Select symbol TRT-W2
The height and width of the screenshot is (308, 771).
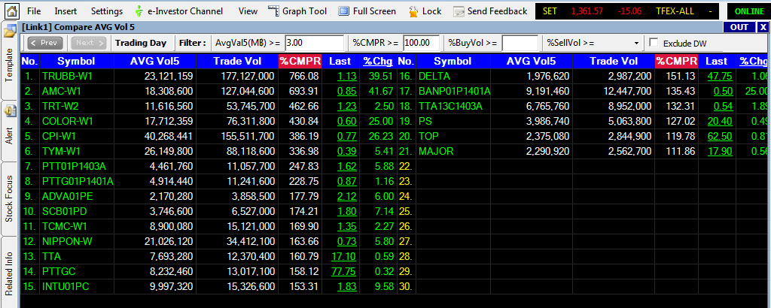tap(60, 107)
